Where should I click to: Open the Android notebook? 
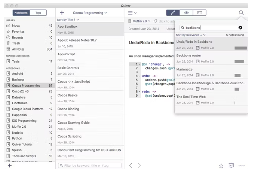click(x=29, y=74)
